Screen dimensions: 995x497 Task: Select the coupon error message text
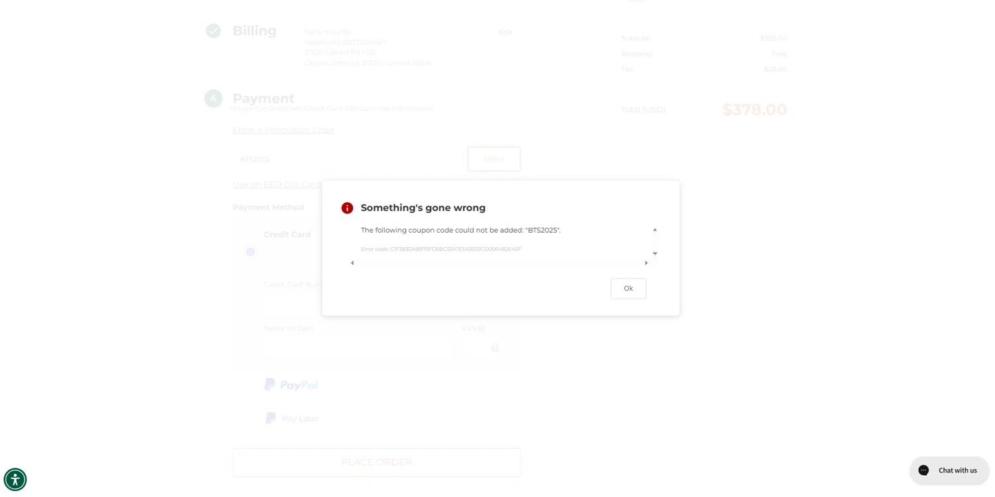pyautogui.click(x=460, y=230)
